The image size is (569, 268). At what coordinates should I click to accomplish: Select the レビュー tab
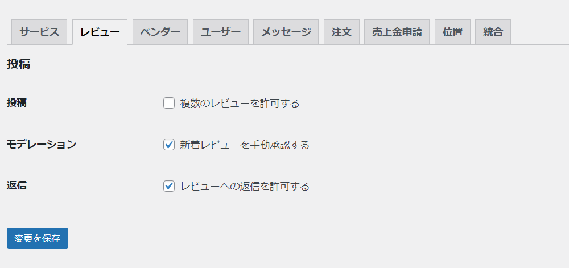click(100, 32)
